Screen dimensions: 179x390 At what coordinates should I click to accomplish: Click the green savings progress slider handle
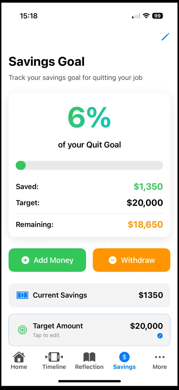click(21, 165)
